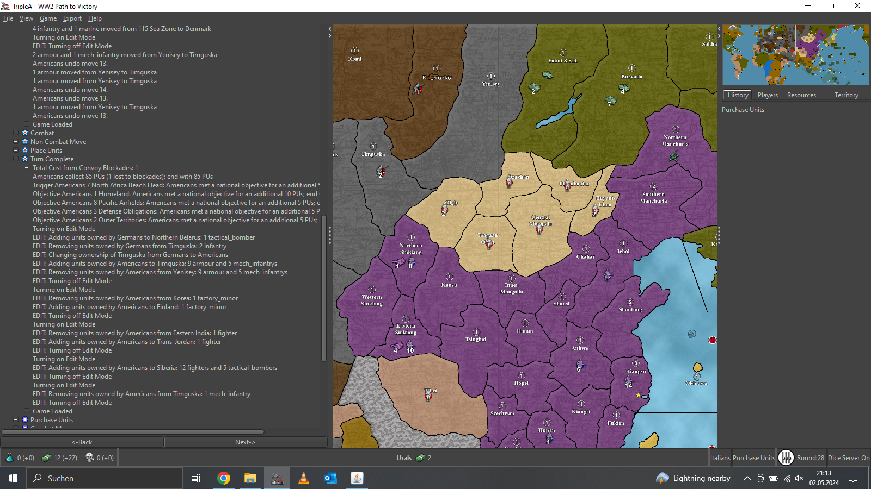Viewport: 871px width, 489px height.
Task: Click the aircraft unit in Northern Manchuria
Action: (x=674, y=156)
